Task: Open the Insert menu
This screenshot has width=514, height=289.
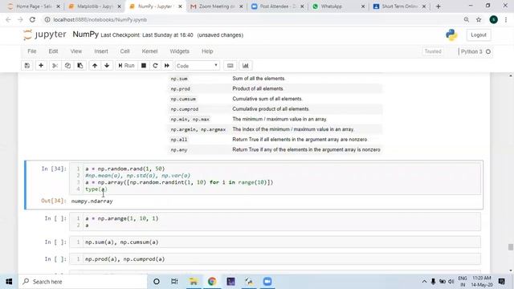Action: pyautogui.click(x=101, y=51)
